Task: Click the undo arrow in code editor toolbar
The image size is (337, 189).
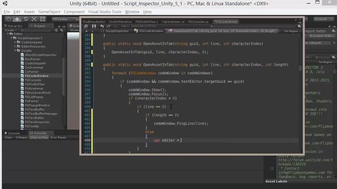Action: (x=102, y=26)
